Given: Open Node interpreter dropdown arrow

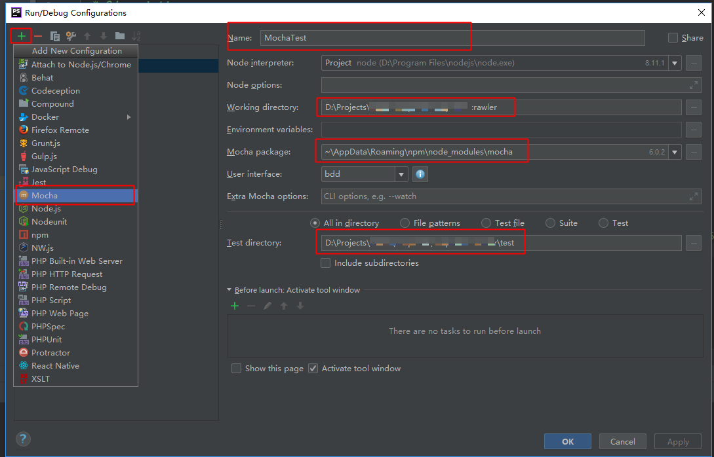Looking at the screenshot, I should point(675,63).
